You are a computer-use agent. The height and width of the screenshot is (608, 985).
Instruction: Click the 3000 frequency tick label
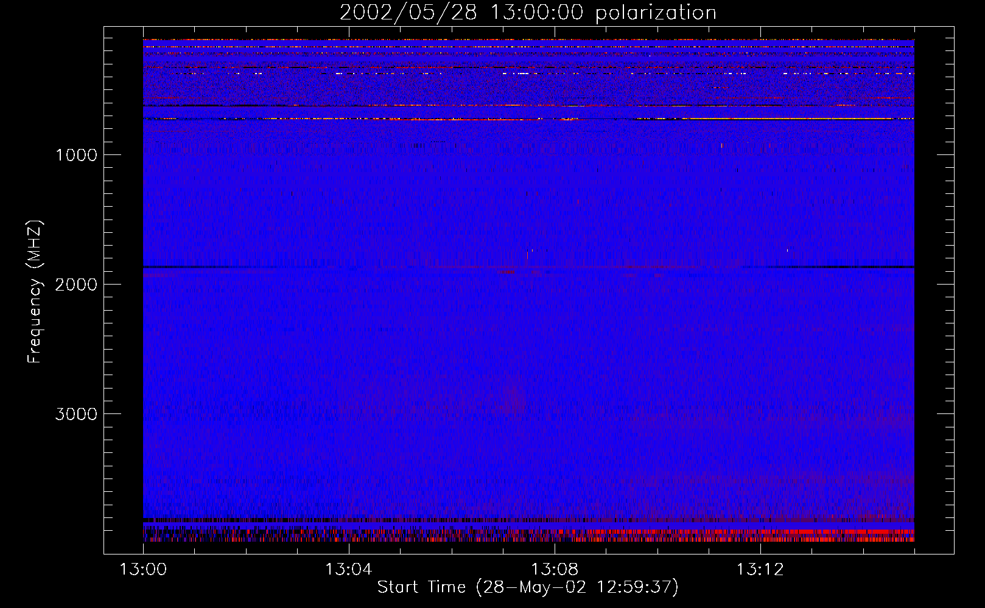tap(76, 414)
